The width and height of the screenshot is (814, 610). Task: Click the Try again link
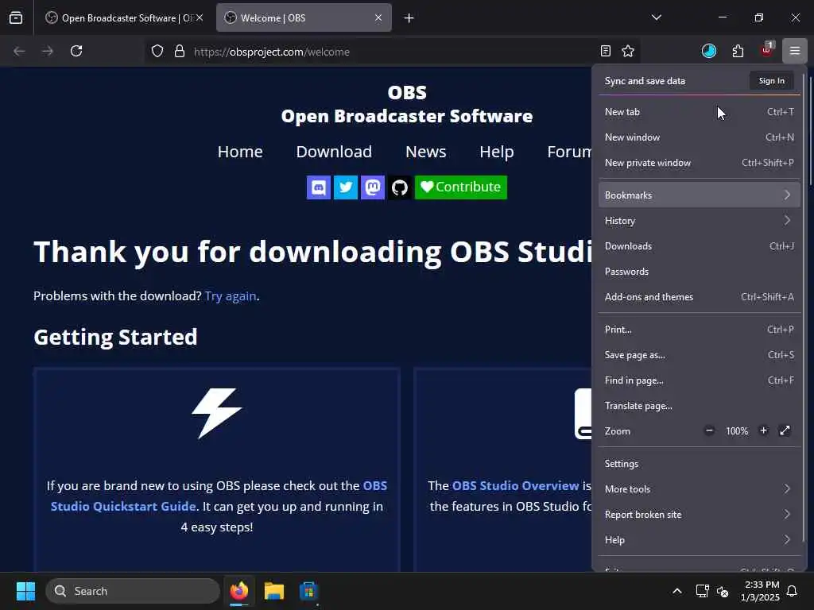[231, 295]
